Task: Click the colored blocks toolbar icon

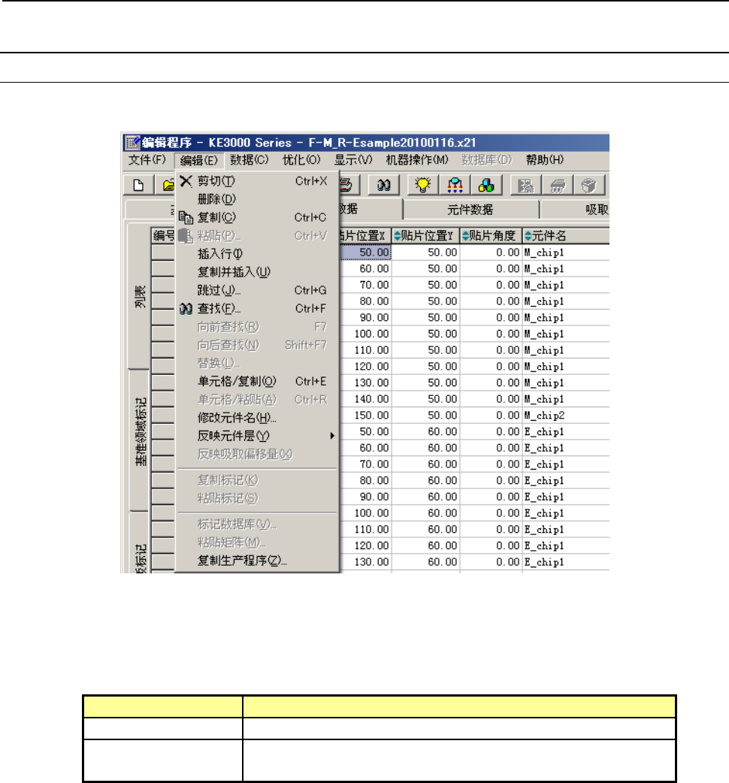Action: [485, 186]
